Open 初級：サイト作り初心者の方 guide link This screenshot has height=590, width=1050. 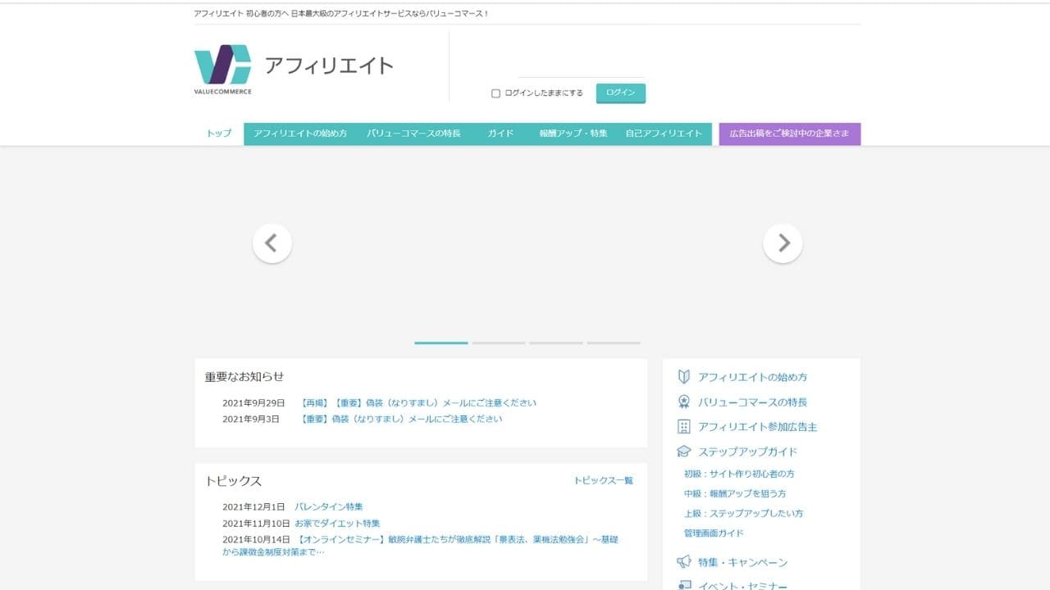click(x=739, y=474)
